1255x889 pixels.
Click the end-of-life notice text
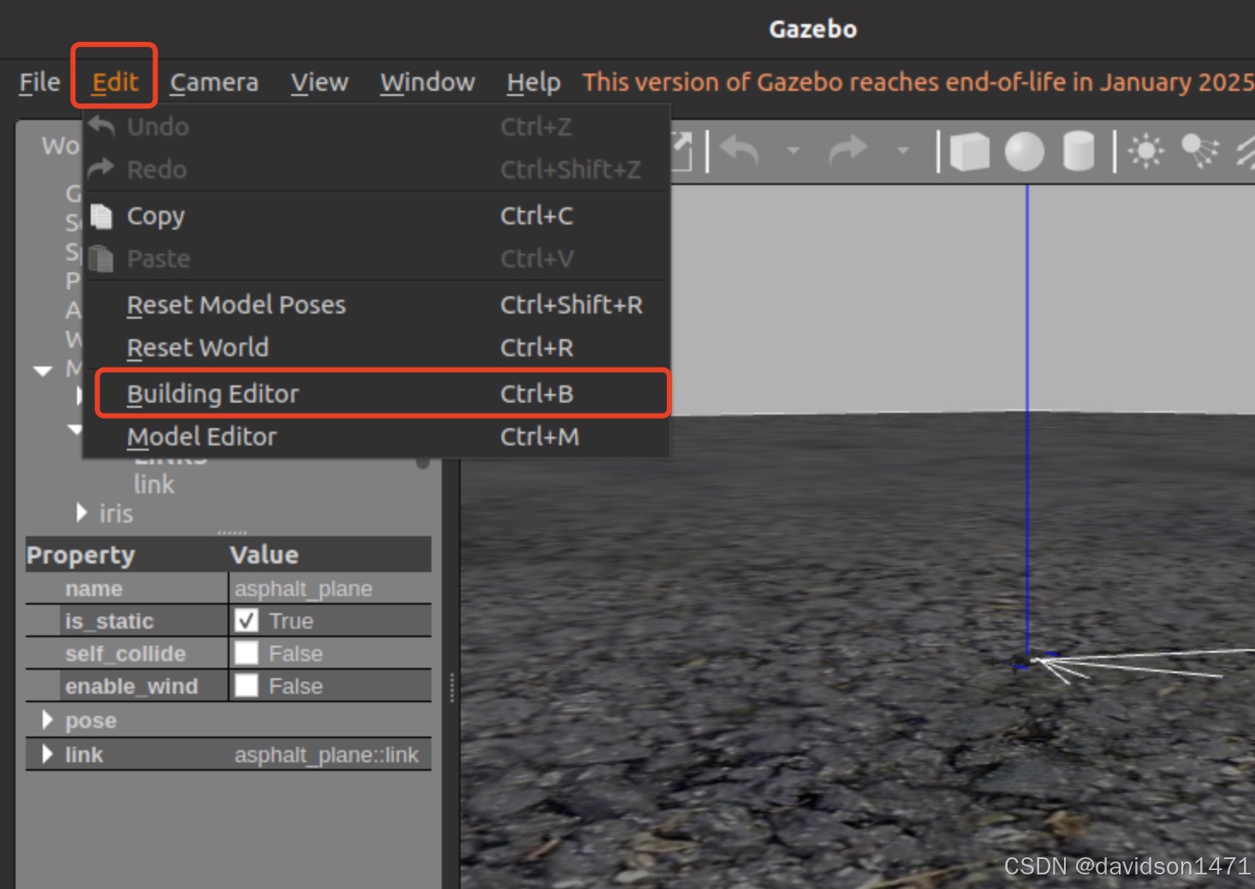click(x=919, y=82)
